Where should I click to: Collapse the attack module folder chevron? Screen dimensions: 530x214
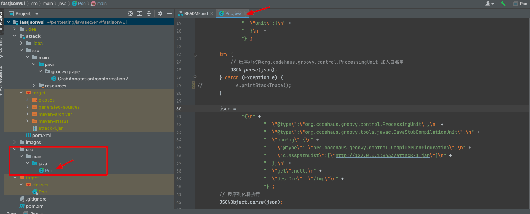click(x=15, y=36)
